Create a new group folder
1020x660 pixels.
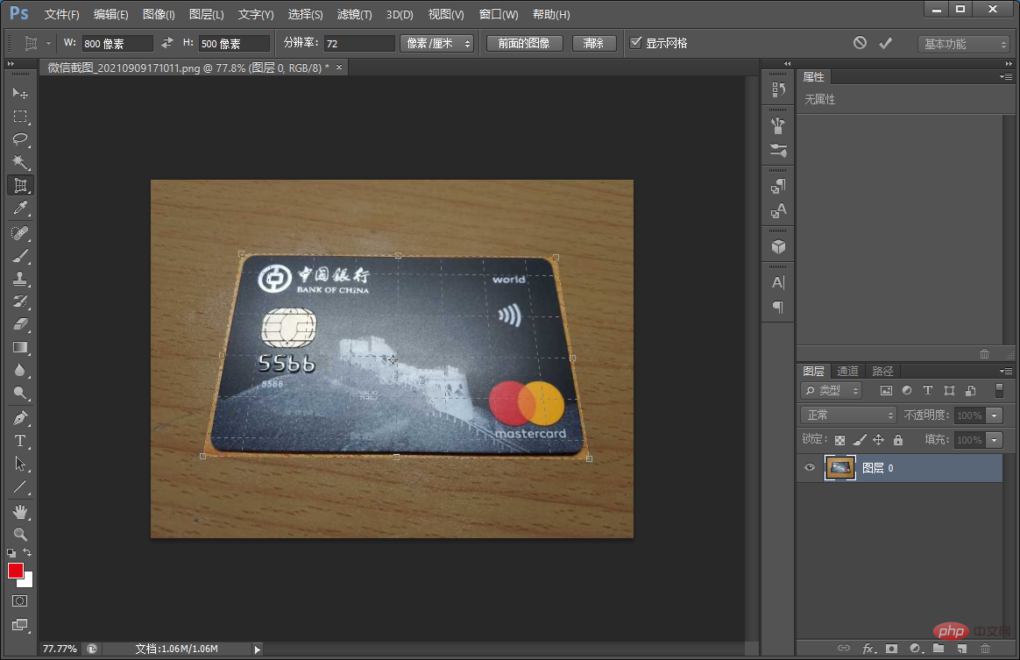(x=938, y=649)
